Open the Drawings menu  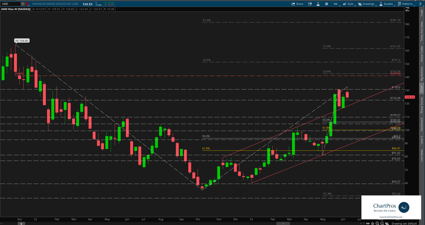[x=366, y=4]
